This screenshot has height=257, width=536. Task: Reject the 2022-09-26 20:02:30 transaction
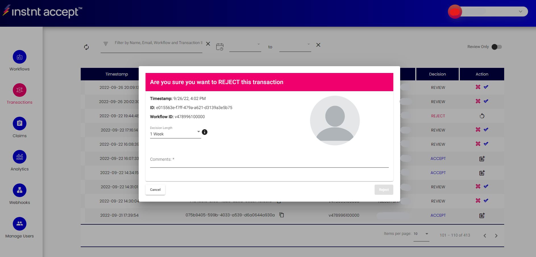478,101
